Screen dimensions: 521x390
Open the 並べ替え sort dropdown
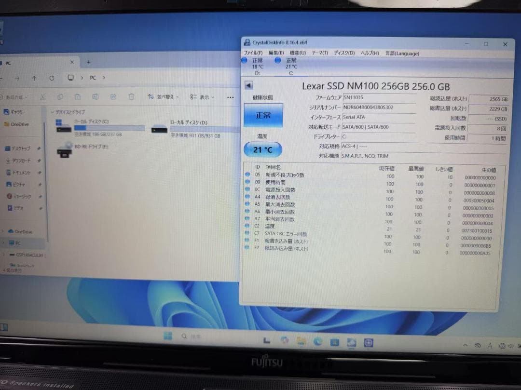163,97
